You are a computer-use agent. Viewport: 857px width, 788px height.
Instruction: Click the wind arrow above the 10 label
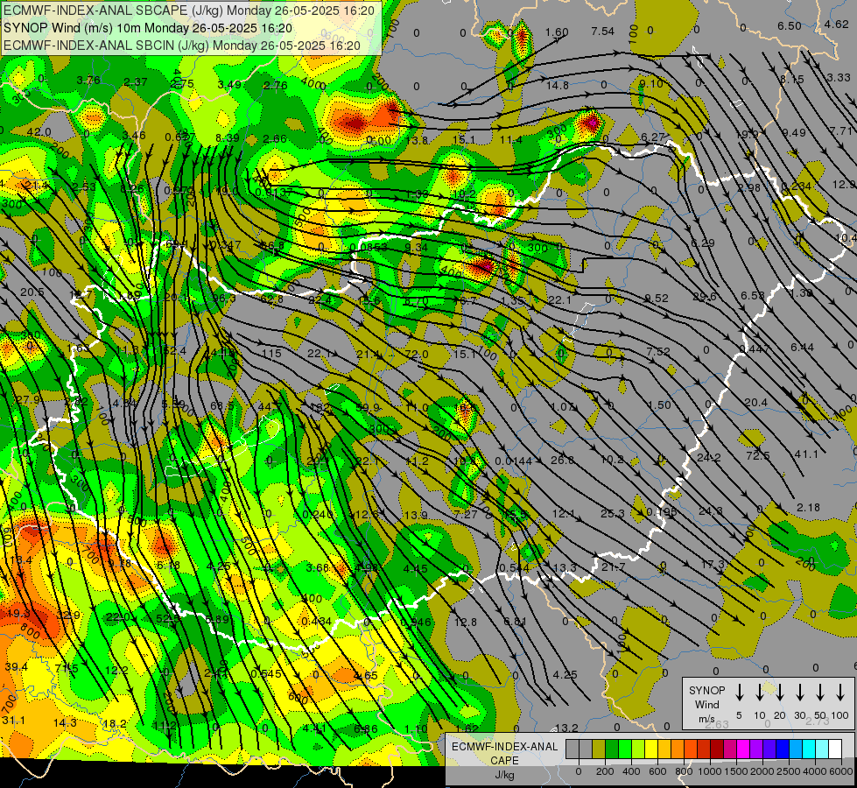(759, 693)
